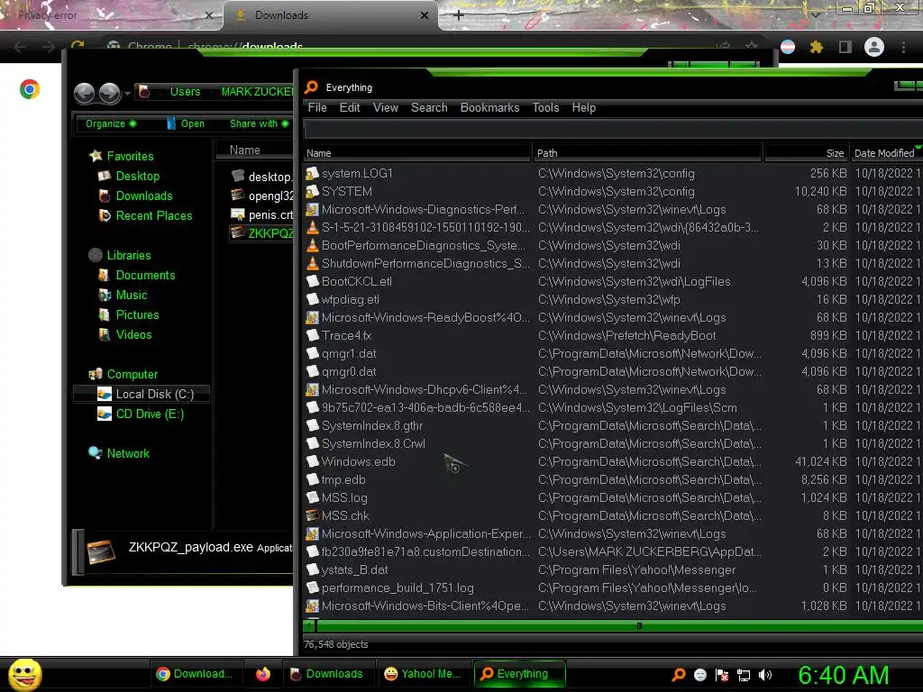Click the Everything search input field
The height and width of the screenshot is (692, 923).
pyautogui.click(x=612, y=130)
